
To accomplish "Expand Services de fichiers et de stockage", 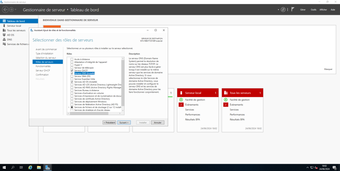I will (x=69, y=107).
